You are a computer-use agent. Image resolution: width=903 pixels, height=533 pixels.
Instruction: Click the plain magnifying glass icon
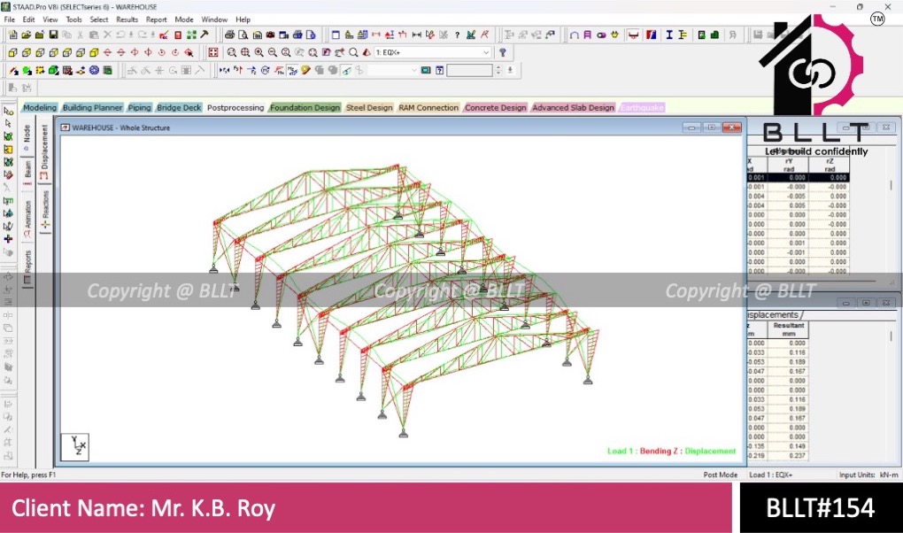pyautogui.click(x=353, y=52)
